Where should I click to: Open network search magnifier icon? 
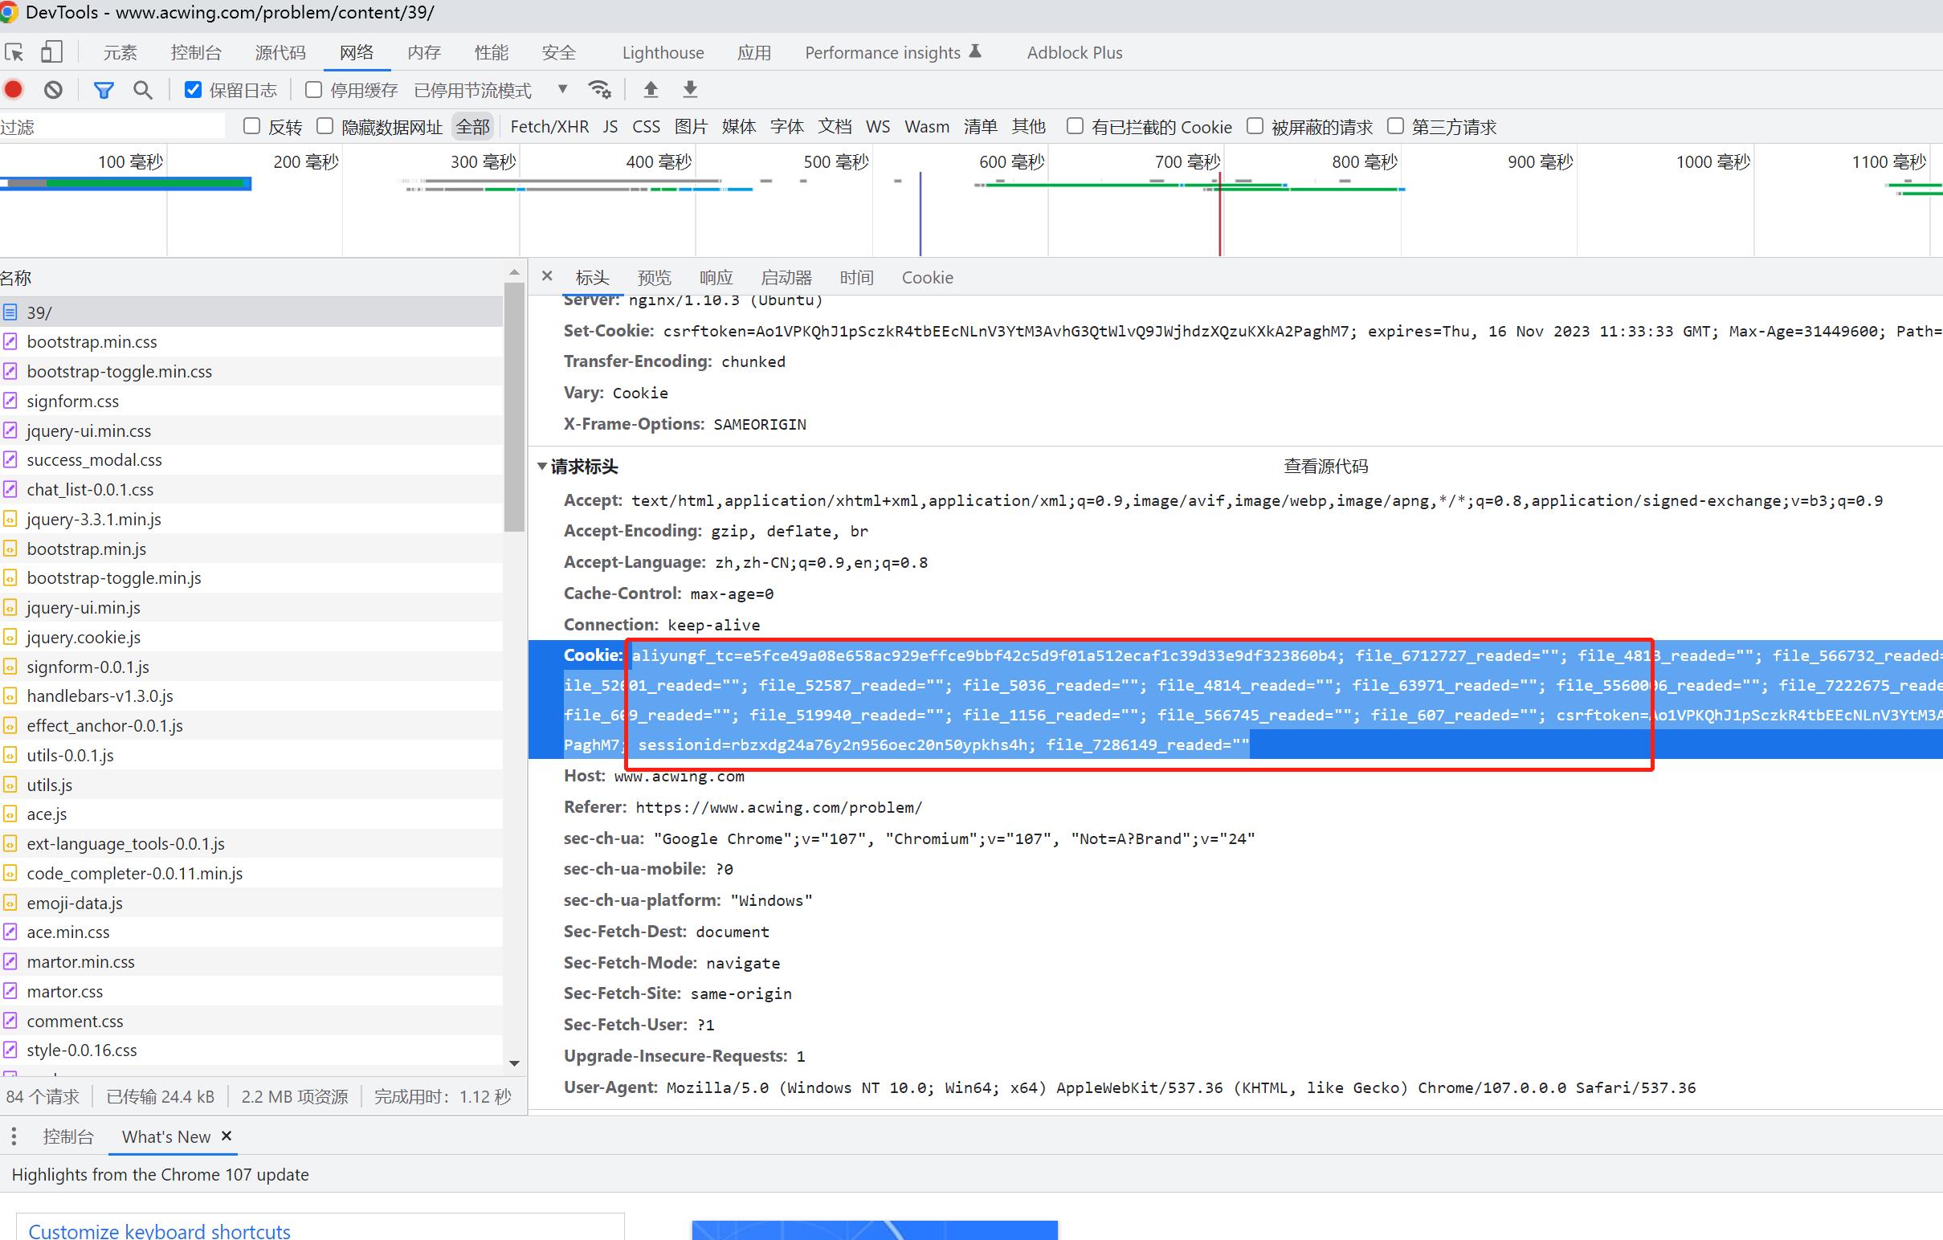point(143,90)
